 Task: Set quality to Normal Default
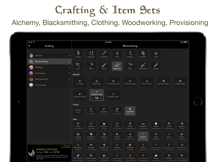tap(78, 111)
